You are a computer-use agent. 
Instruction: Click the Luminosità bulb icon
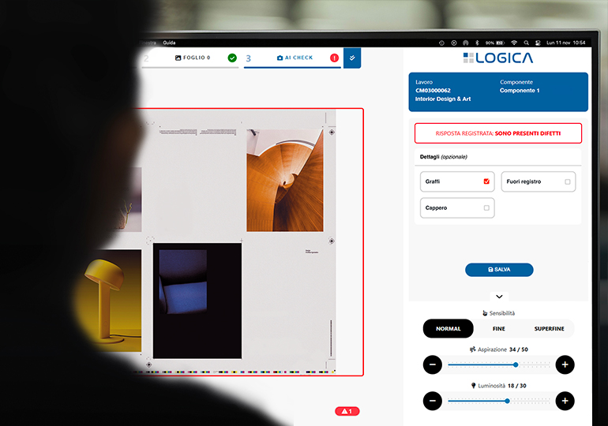[x=473, y=385]
